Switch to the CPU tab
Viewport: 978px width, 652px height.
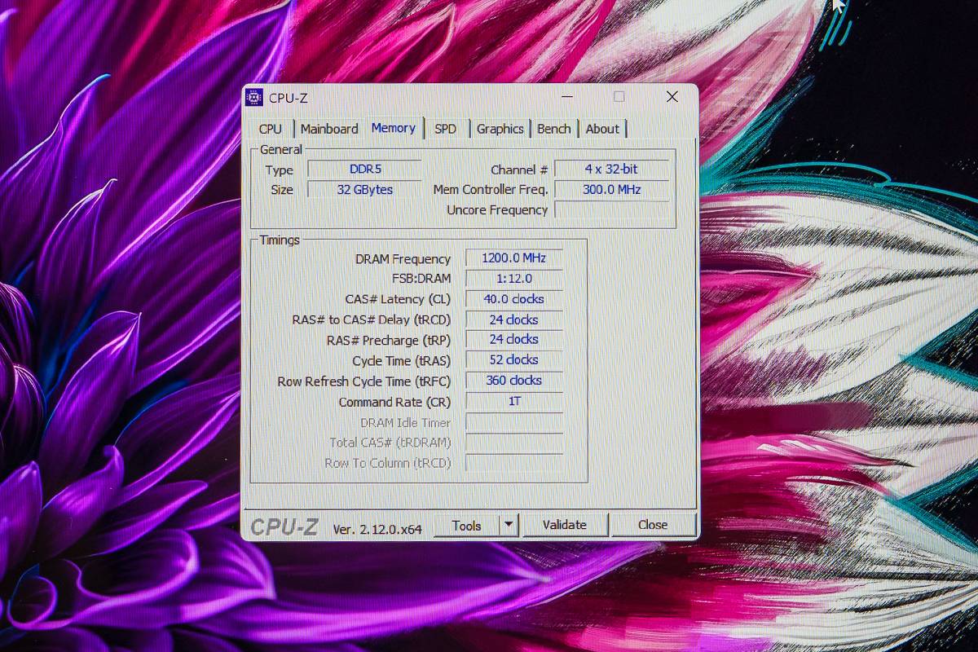[271, 129]
